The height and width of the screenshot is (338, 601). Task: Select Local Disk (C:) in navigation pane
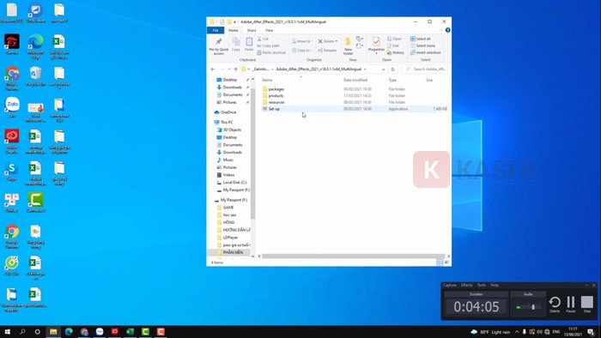coord(234,182)
